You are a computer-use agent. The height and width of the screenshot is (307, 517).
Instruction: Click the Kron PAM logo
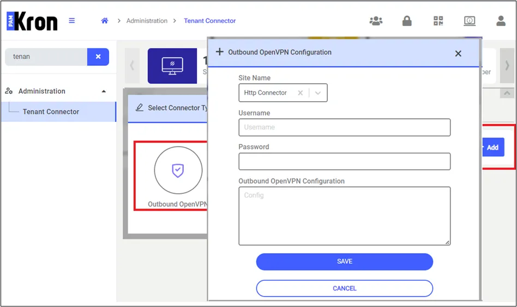tap(32, 21)
